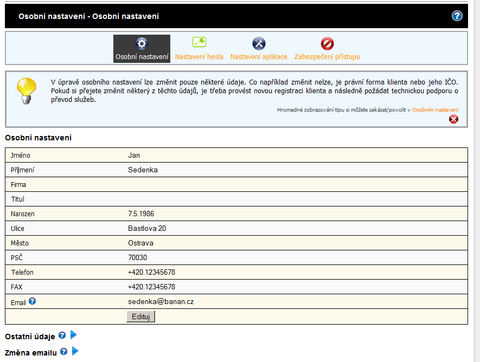
Task: Click the red Zabezpečení přístupu icon
Action: point(327,44)
